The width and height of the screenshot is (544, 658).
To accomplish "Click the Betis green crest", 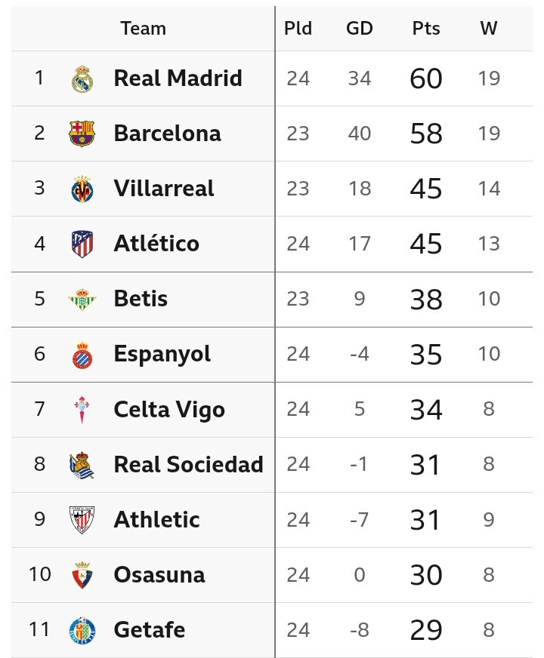I will (82, 299).
